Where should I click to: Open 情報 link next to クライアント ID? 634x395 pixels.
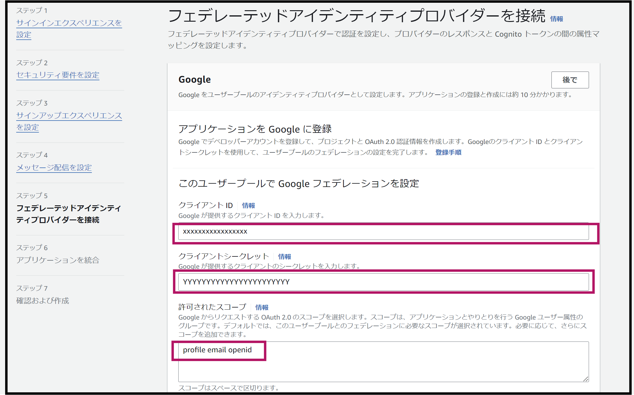coord(249,206)
